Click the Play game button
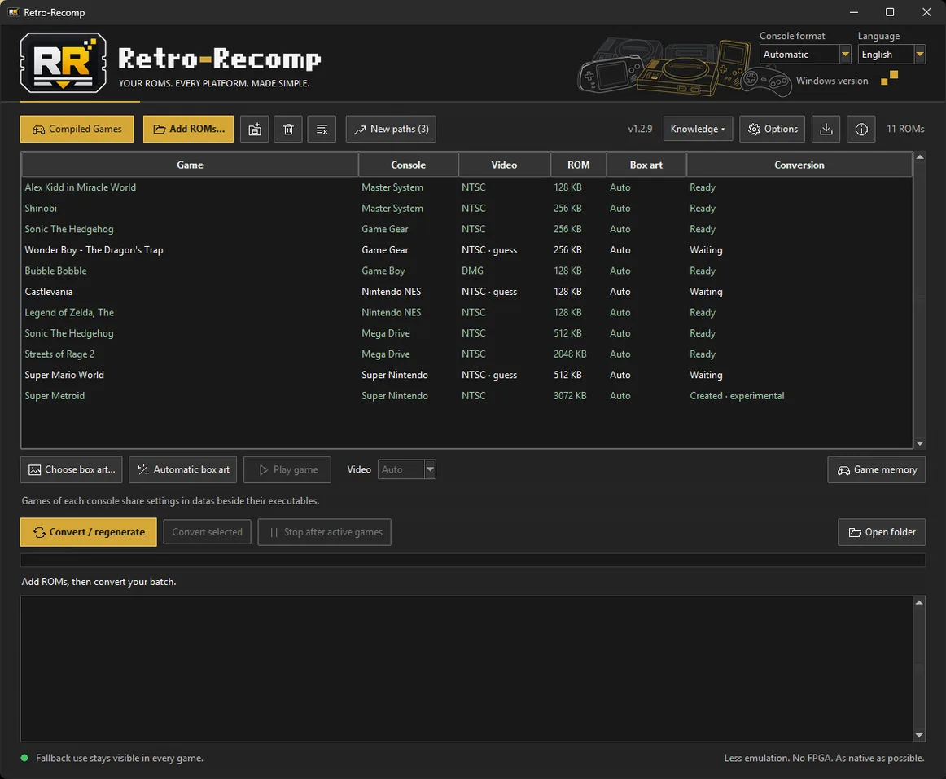 pyautogui.click(x=287, y=470)
